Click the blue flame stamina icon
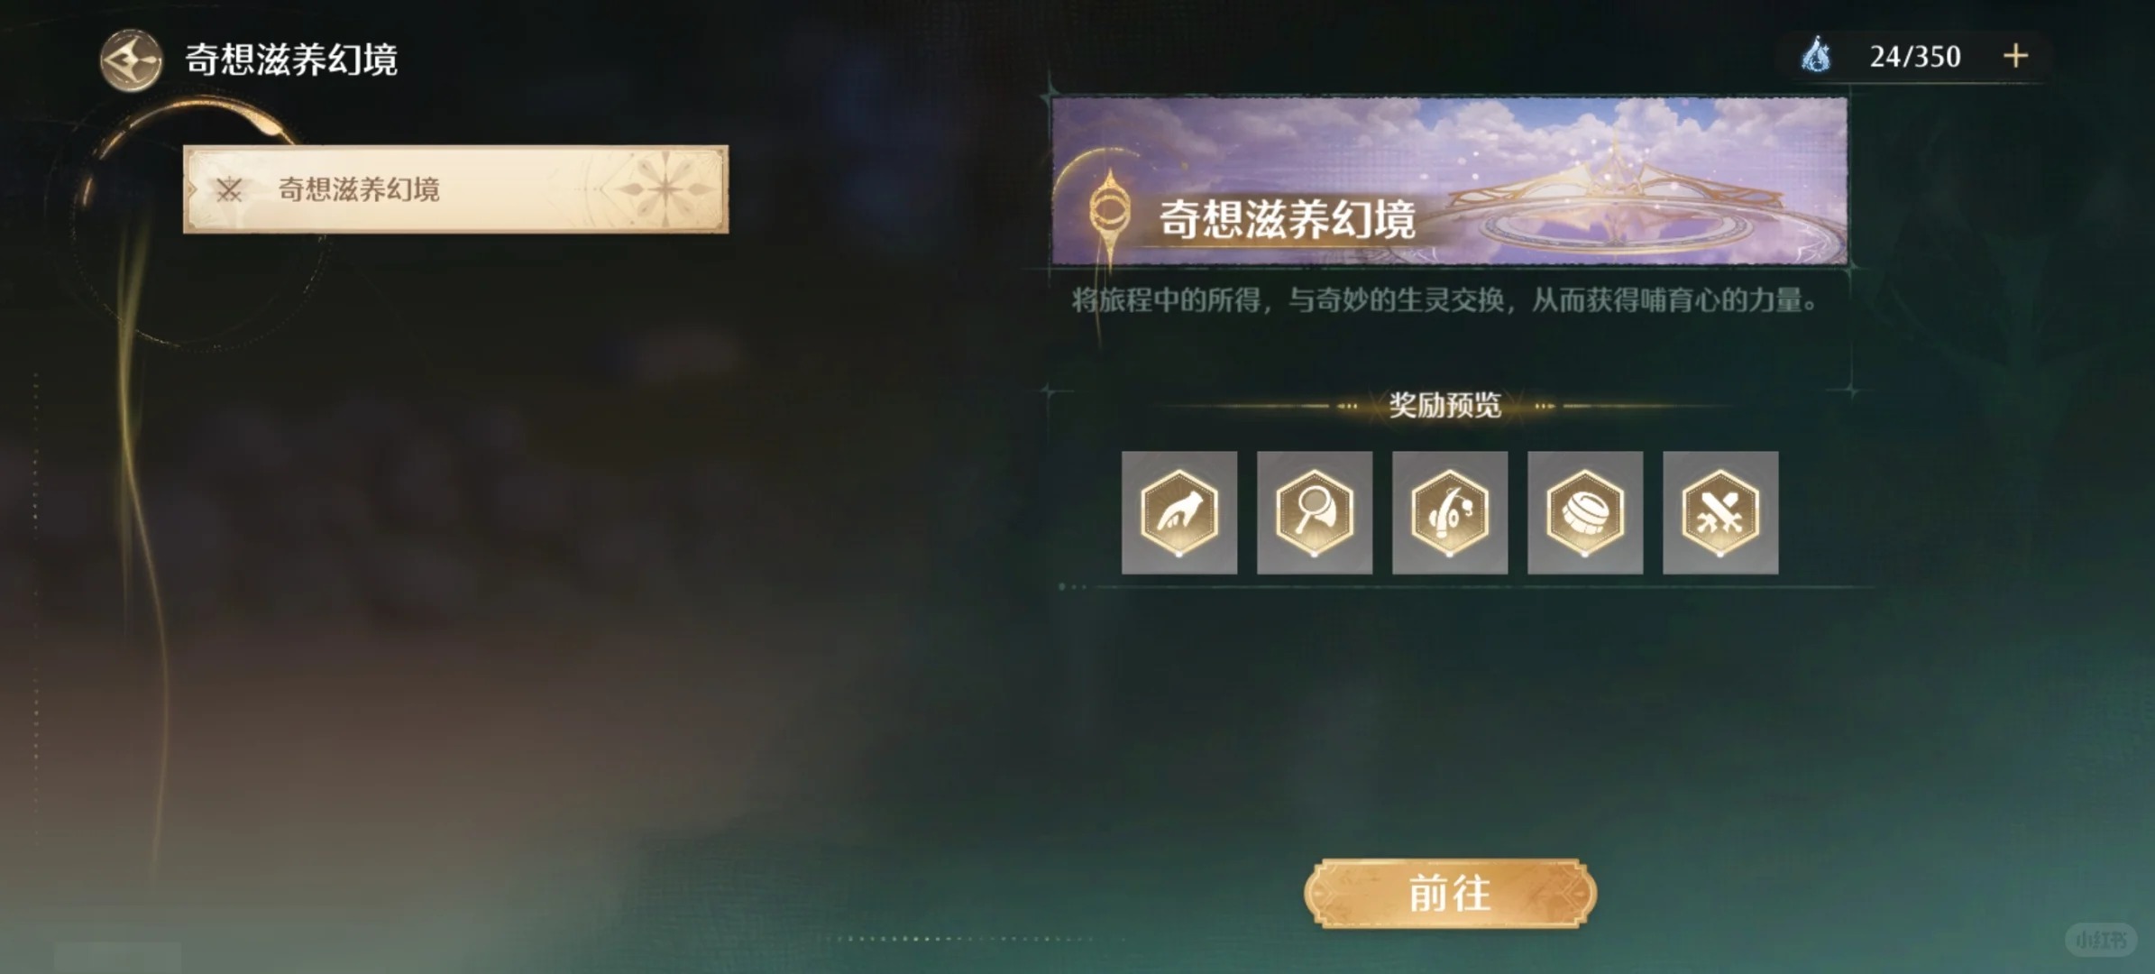Image resolution: width=2155 pixels, height=974 pixels. point(1816,56)
